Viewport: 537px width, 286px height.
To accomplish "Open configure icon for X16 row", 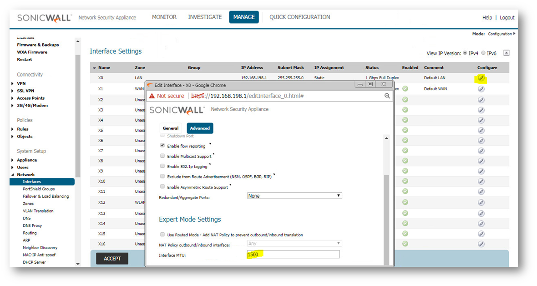I will (x=481, y=244).
